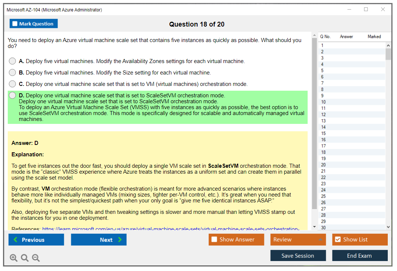The image size is (397, 271).
Task: Click the End Exam button
Action: pos(360,255)
